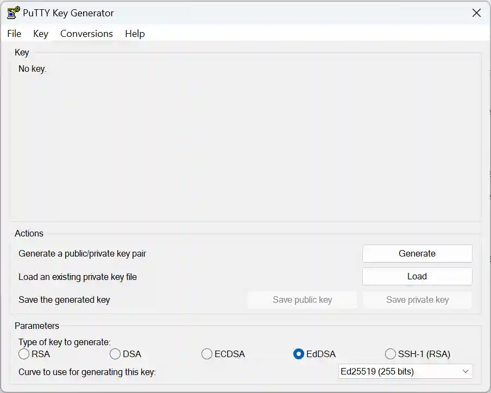Close the PuTTY Key Generator window

(476, 13)
